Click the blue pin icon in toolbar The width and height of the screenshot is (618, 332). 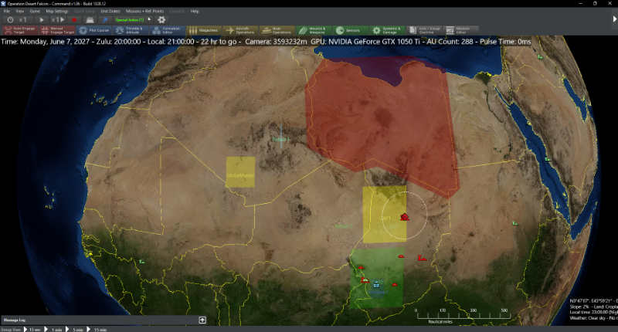pos(105,20)
